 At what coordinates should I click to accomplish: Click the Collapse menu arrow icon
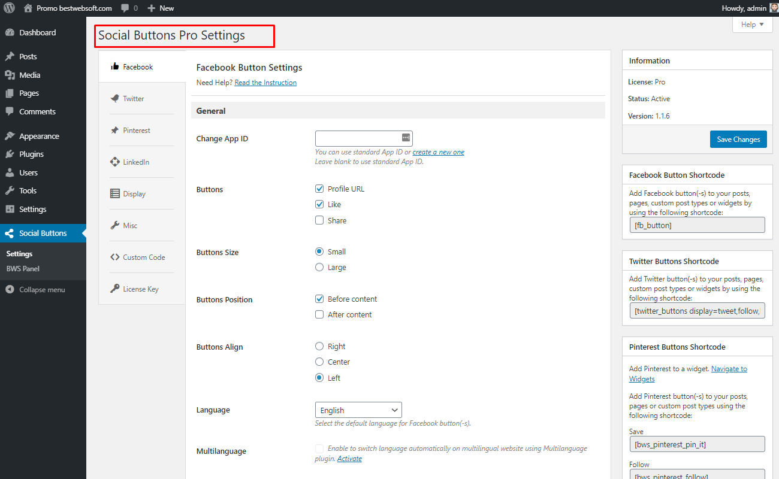tap(10, 290)
